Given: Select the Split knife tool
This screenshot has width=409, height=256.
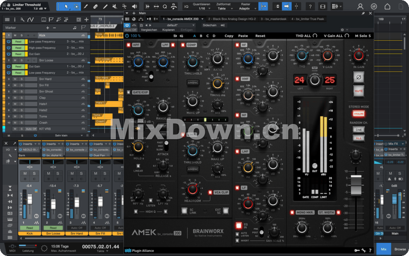Looking at the screenshot, I should 85,6.
